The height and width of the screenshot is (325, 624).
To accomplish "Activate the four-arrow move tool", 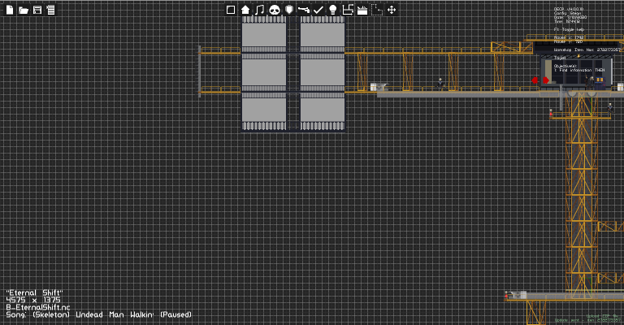I will tap(392, 10).
